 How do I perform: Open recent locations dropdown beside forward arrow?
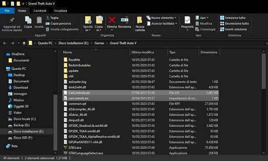tap(18, 43)
